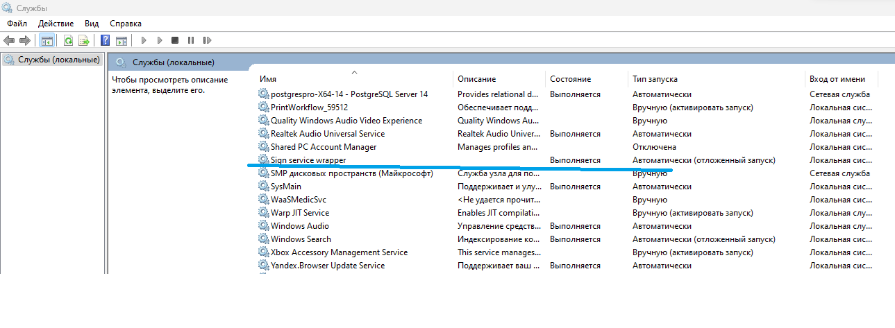The image size is (895, 328).
Task: Pause the service with the pause icon
Action: (191, 41)
